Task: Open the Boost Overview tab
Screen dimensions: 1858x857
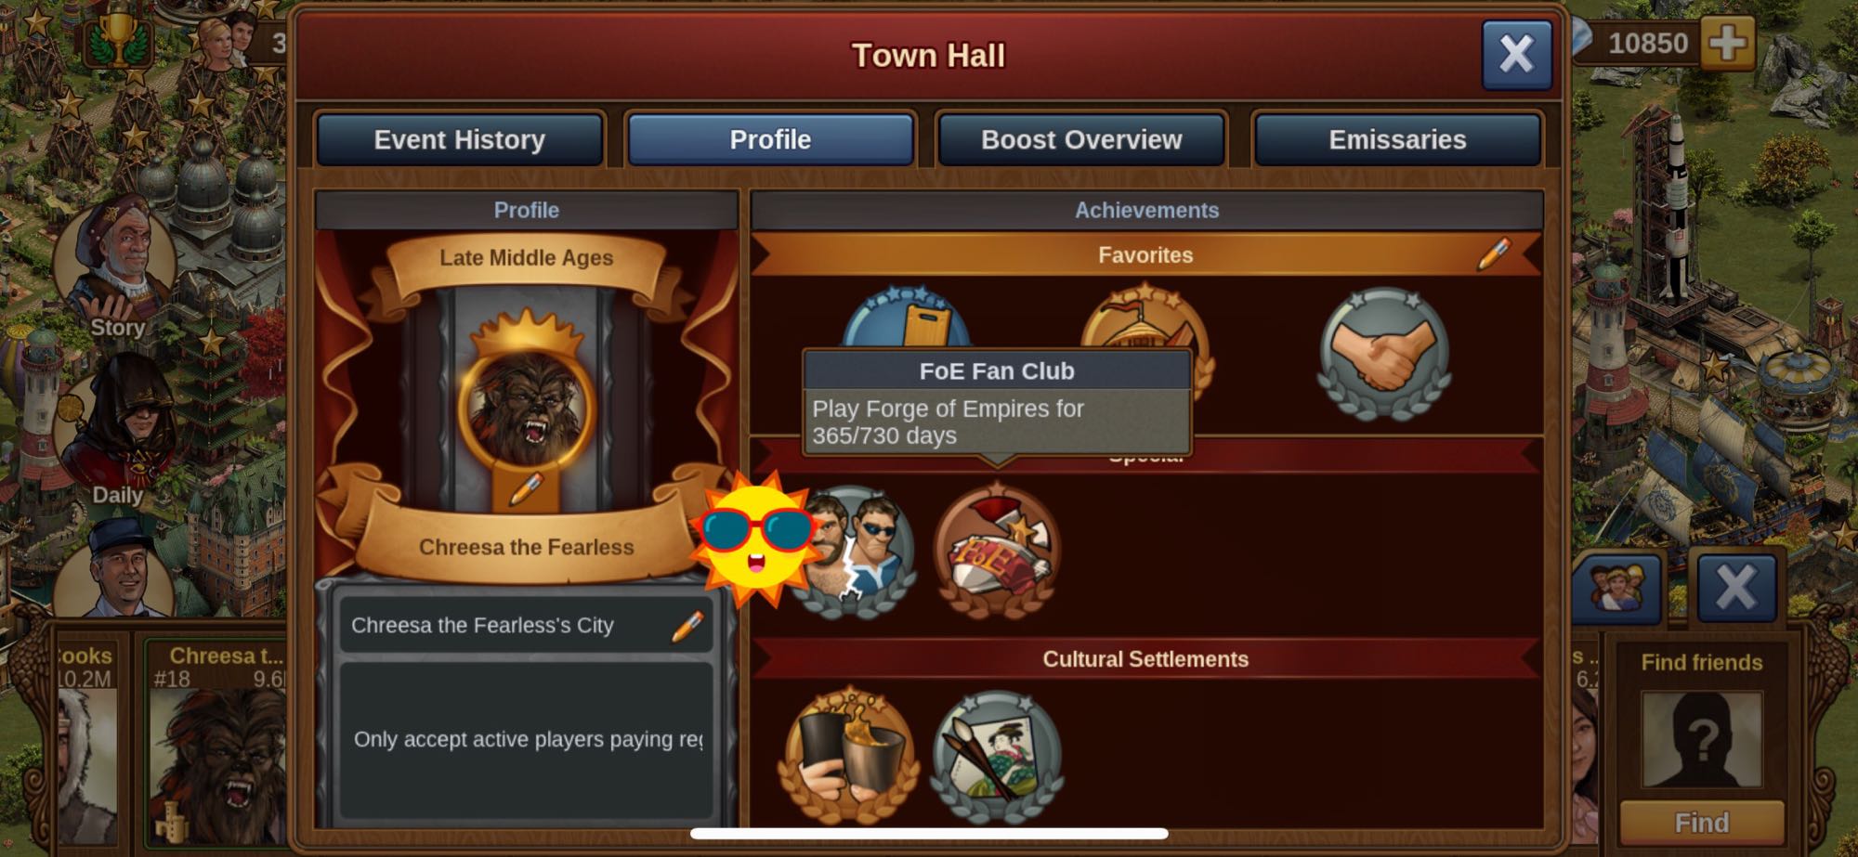Action: (1081, 139)
